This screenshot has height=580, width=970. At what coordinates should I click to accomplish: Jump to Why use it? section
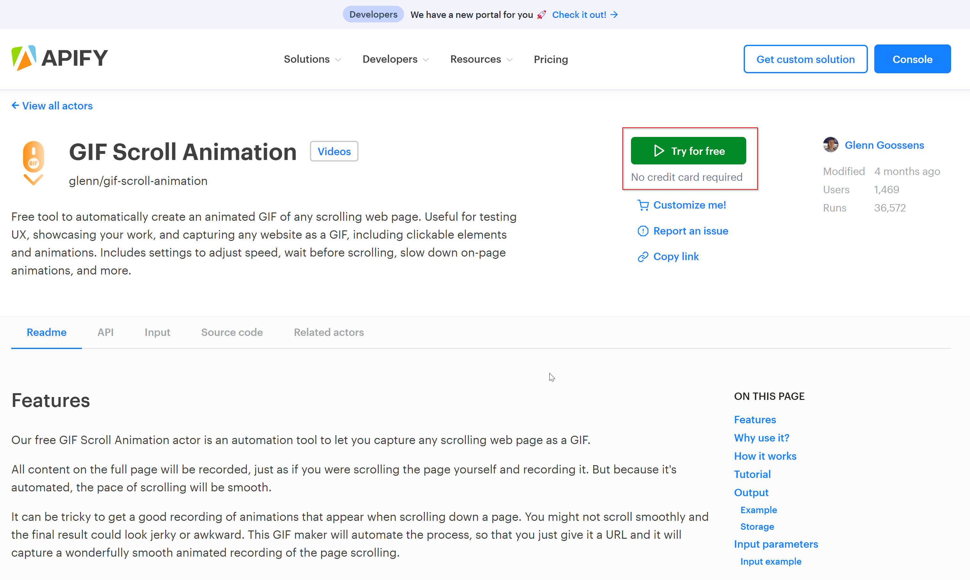pos(762,438)
